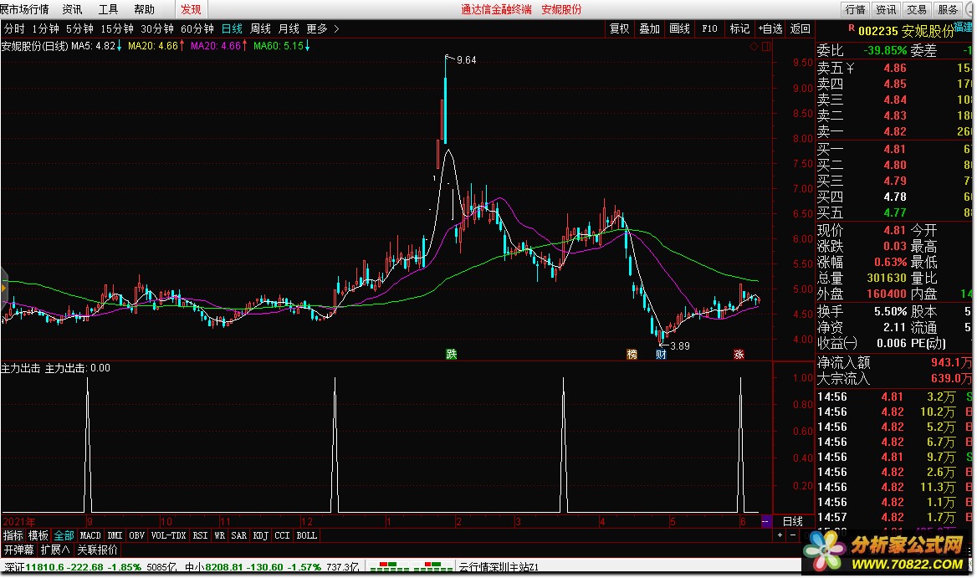This screenshot has height=578, width=977.
Task: Click the R margin-trading badge beside 002235
Action: pos(852,28)
